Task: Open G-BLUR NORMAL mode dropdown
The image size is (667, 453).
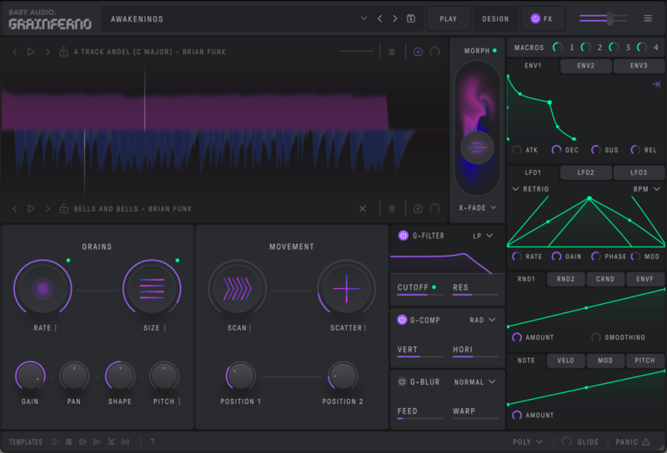Action: (x=474, y=381)
